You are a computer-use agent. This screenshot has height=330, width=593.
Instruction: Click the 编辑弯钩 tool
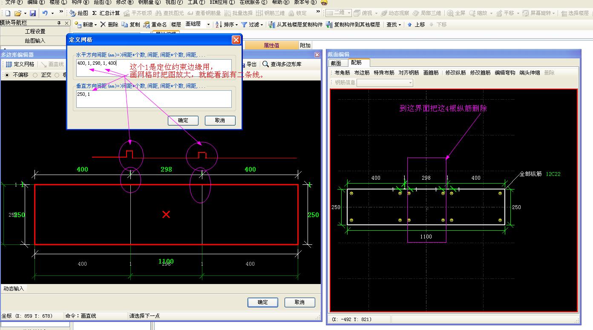[x=505, y=73]
